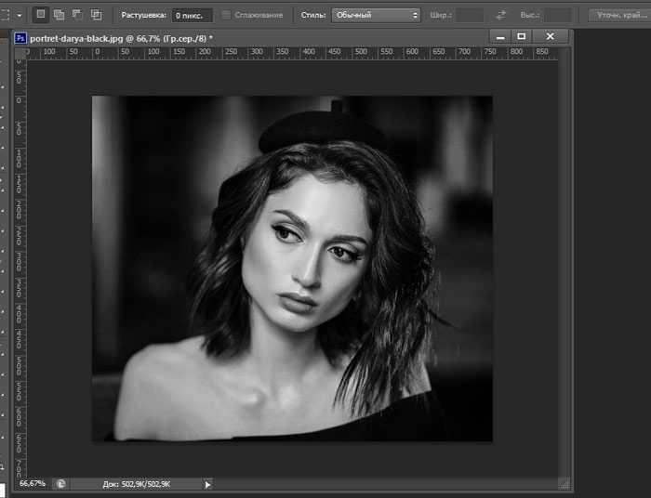Select the New Selection mode icon

pos(41,15)
